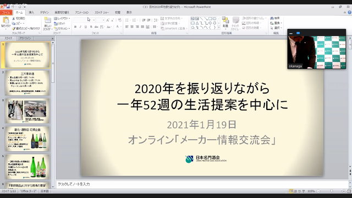Image resolution: width=352 pixels, height=198 pixels.
Task: Click the New Slide icon
Action: 47,20
